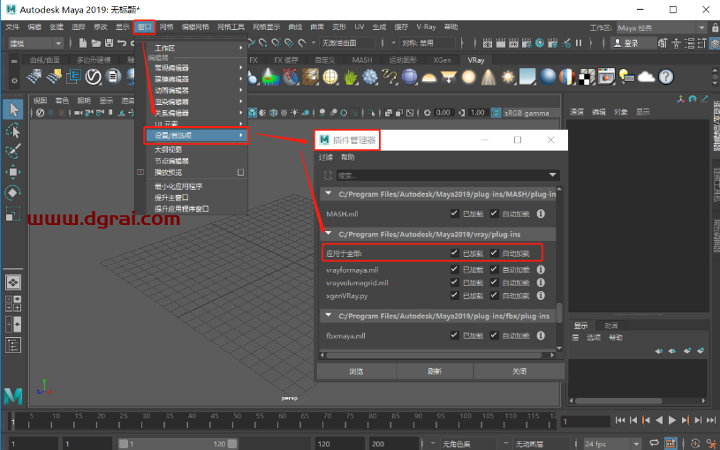Create a V-Ray sun from shelf
The image size is (720, 450).
[508, 77]
